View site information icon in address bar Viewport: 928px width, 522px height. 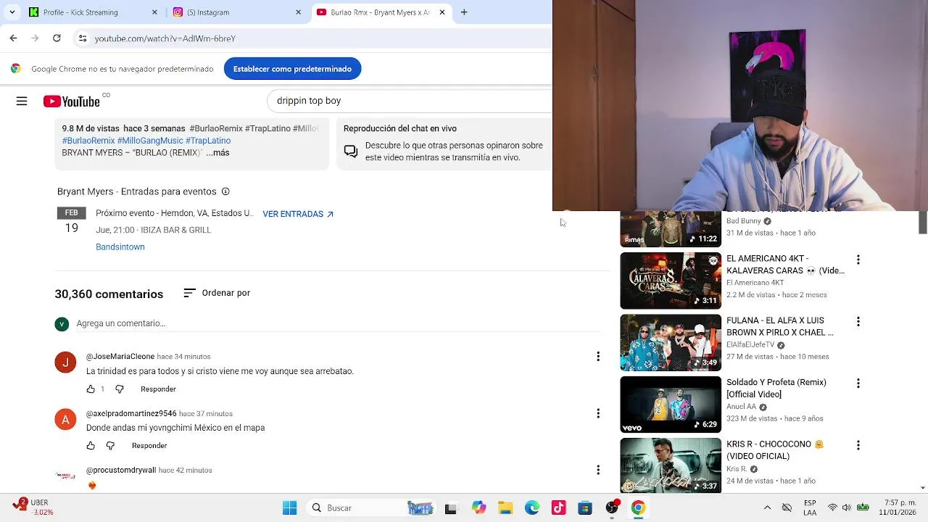pyautogui.click(x=83, y=38)
